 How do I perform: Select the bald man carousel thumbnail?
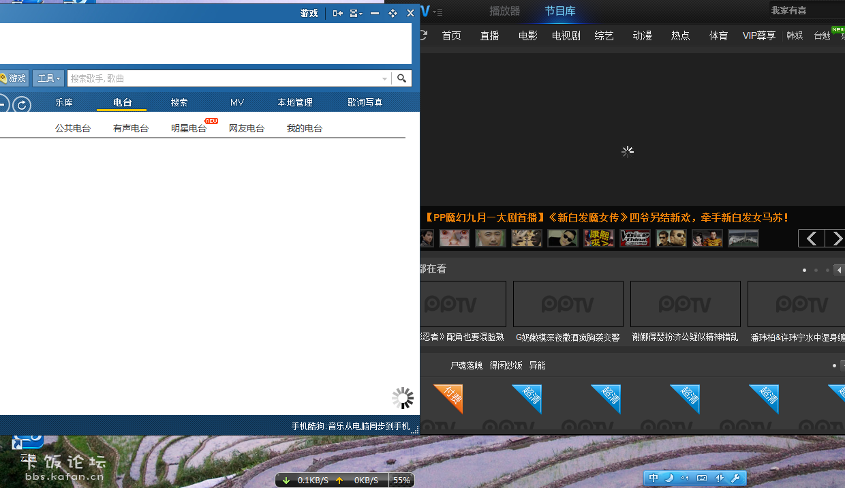coord(491,239)
